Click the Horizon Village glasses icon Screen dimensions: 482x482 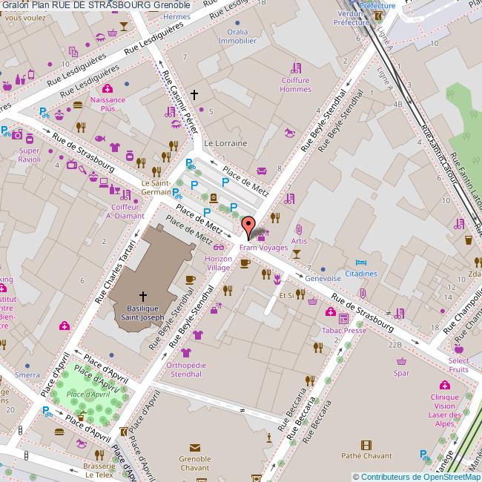click(218, 248)
